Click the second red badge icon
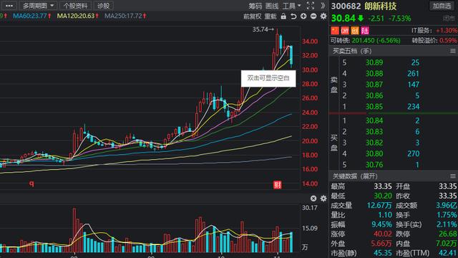This screenshot has width=458, height=258. click(x=345, y=30)
